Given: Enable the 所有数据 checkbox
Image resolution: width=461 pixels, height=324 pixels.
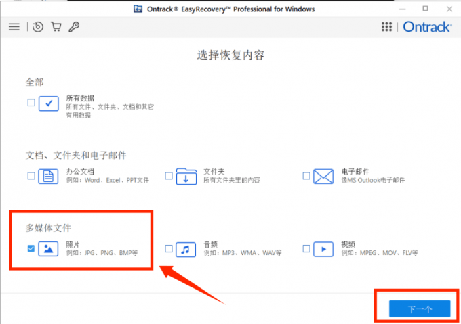Looking at the screenshot, I should pyautogui.click(x=31, y=103).
